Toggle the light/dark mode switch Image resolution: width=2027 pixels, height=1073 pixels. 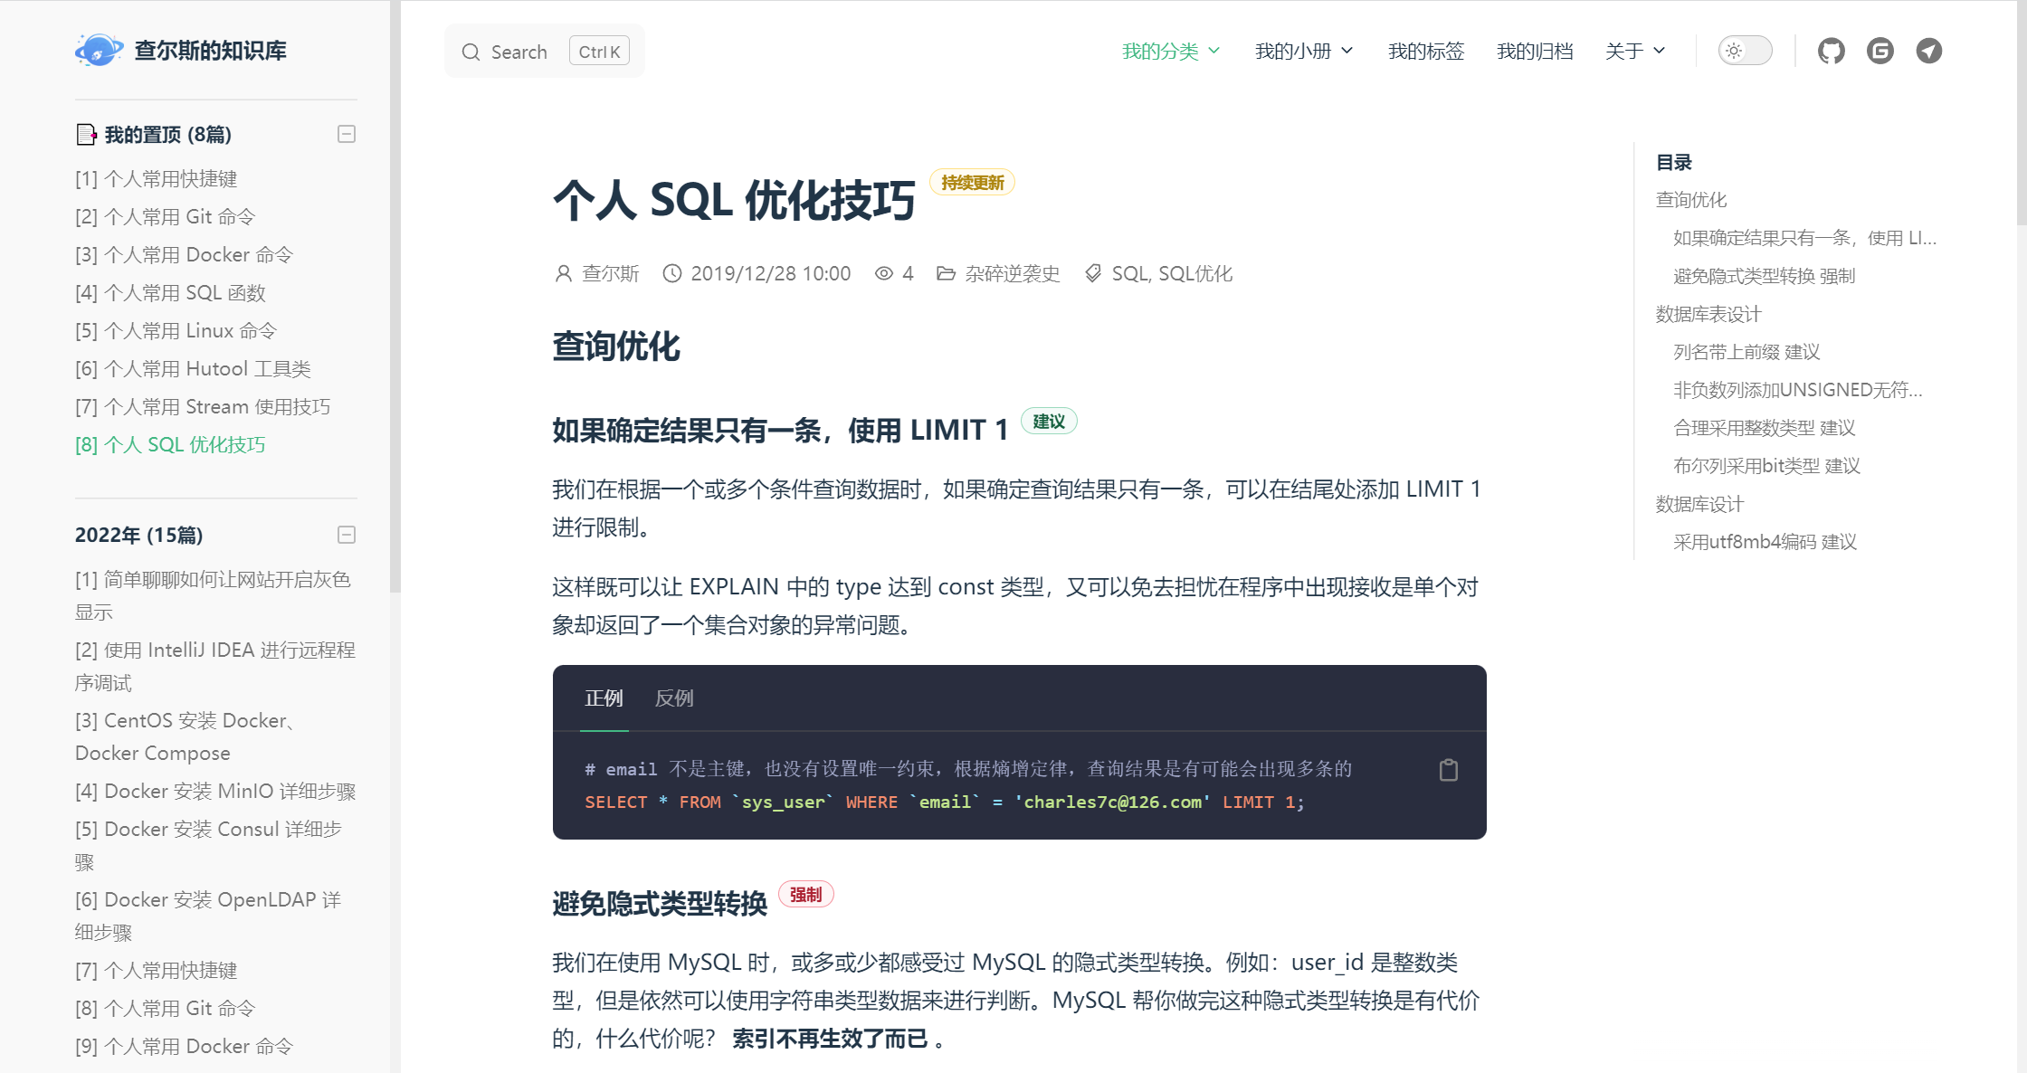point(1745,51)
